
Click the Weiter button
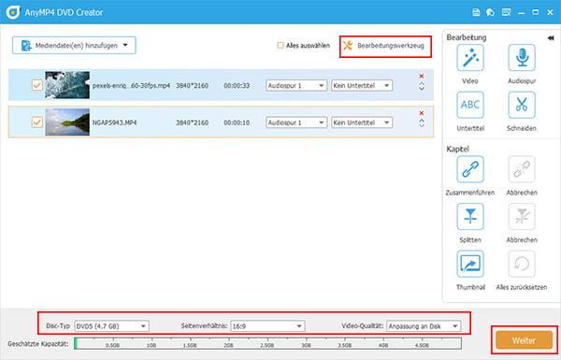(x=524, y=340)
